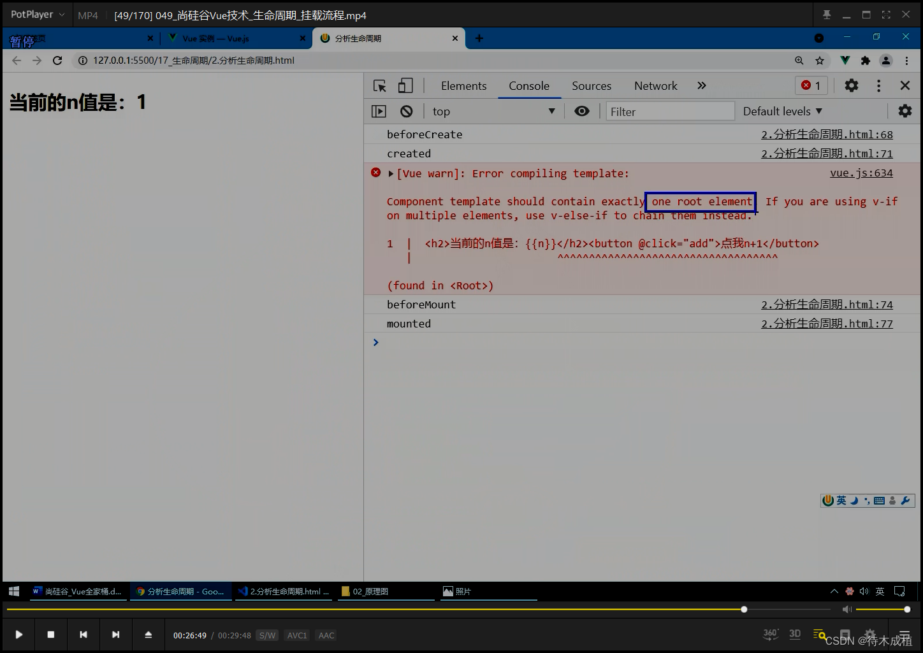
Task: Close the 分析生命周期 browser tab
Action: click(455, 38)
